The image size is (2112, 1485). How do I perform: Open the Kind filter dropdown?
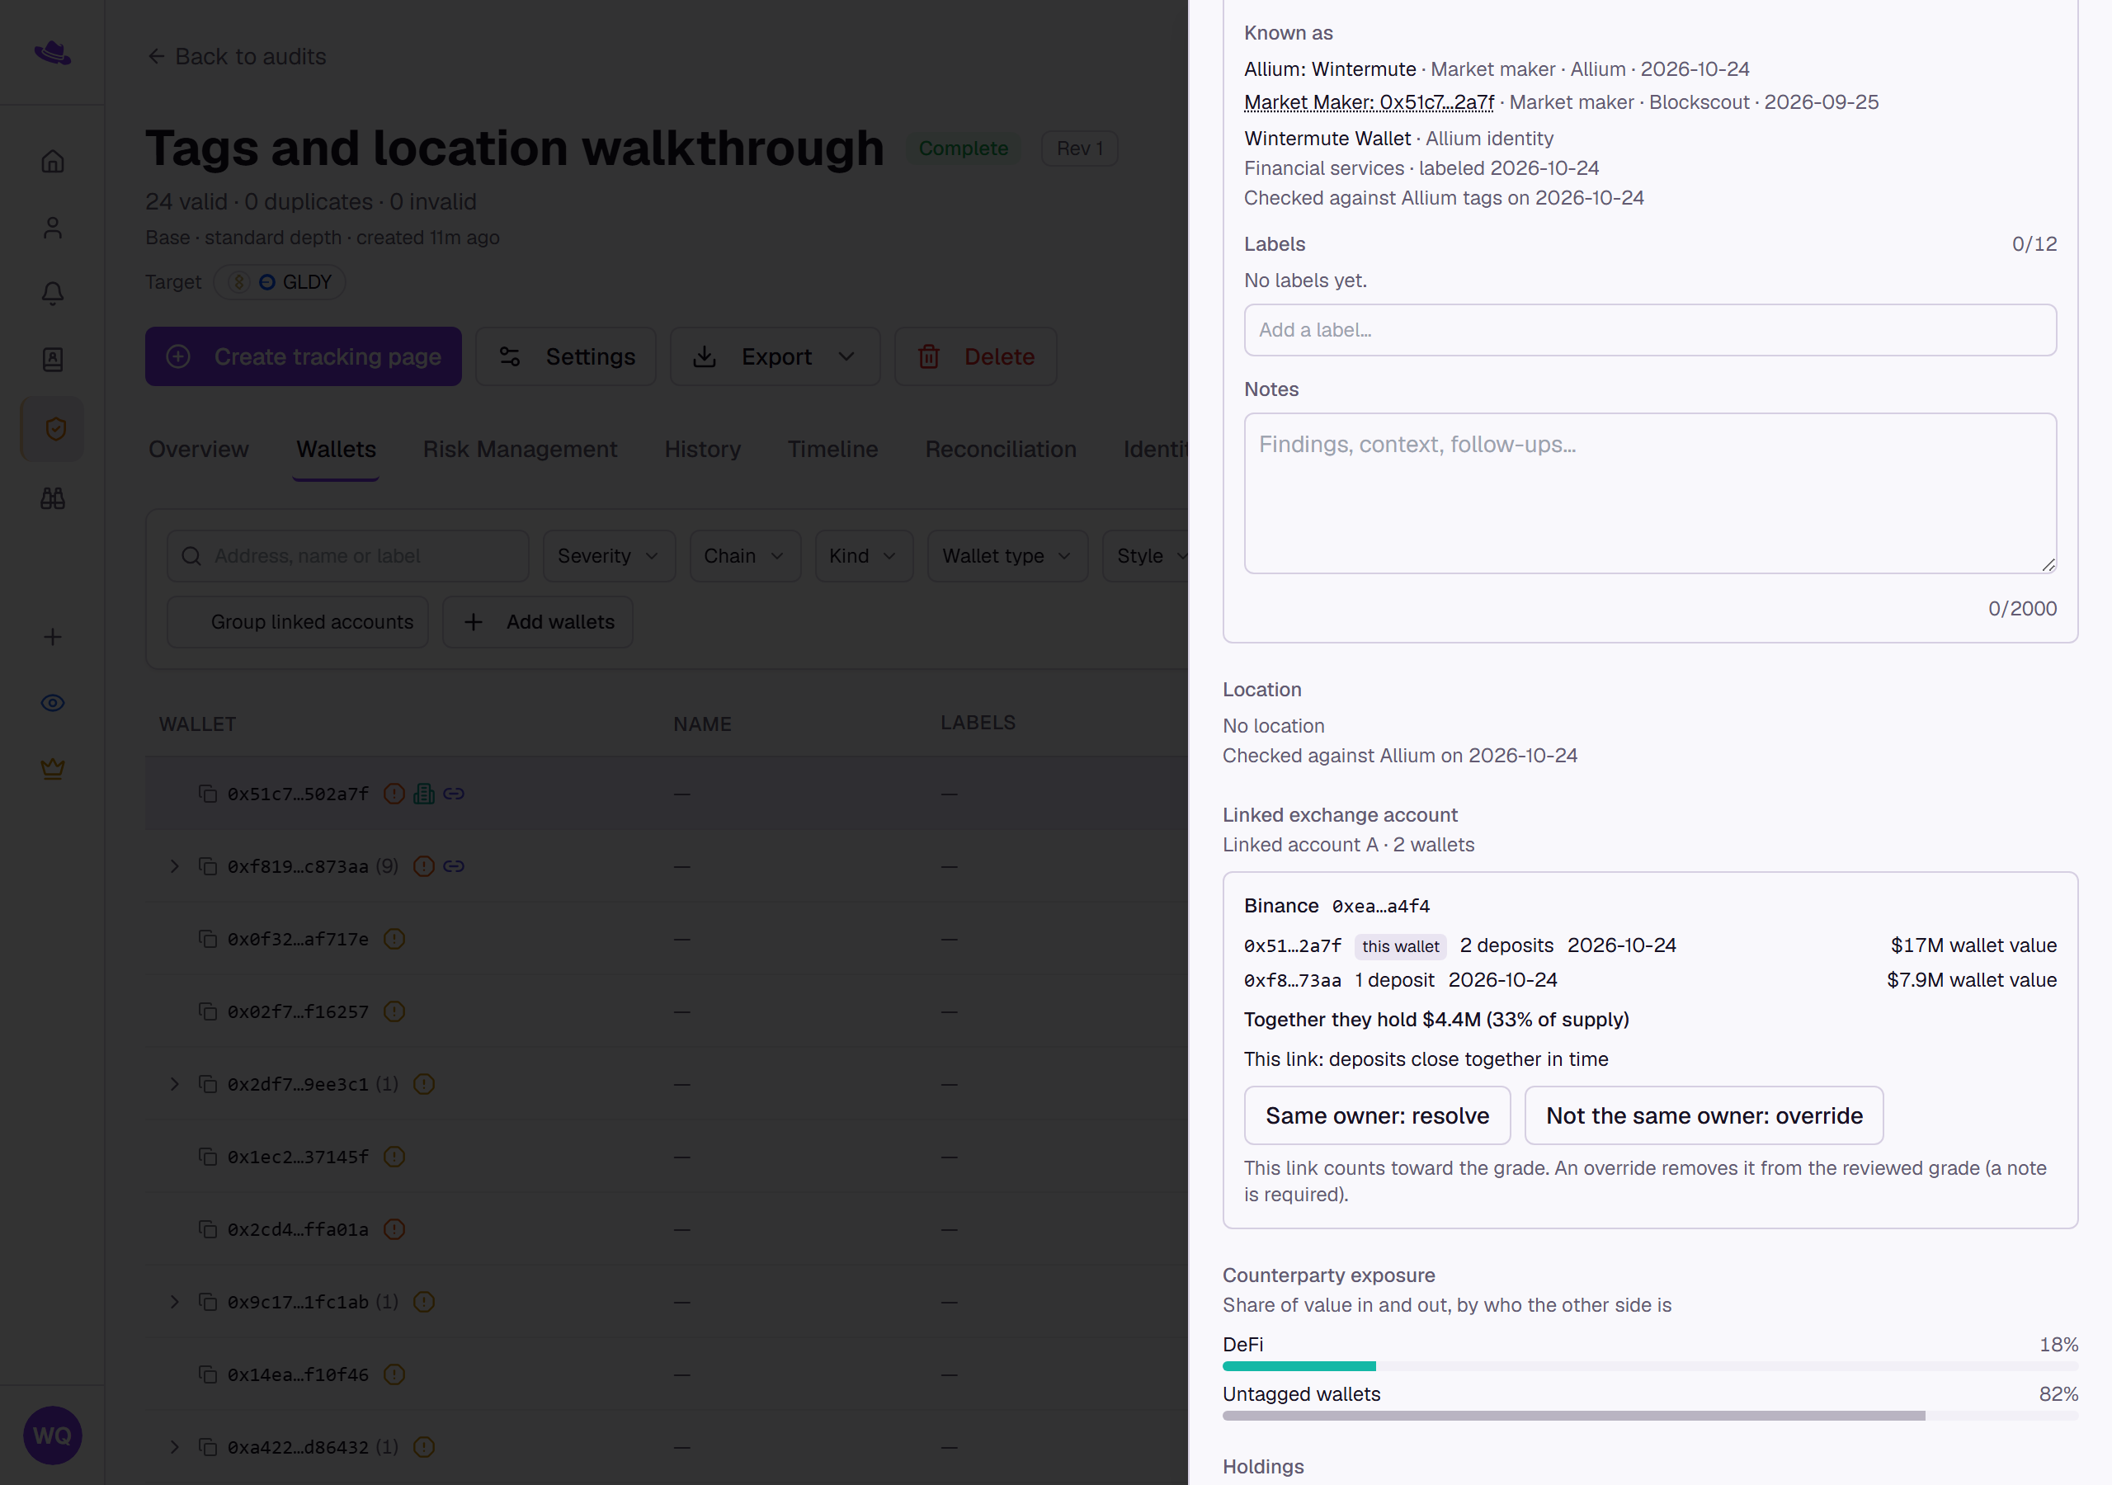pyautogui.click(x=864, y=556)
